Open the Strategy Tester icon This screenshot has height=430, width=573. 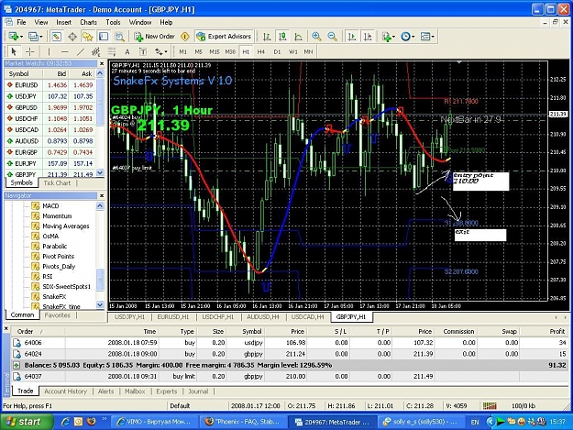click(119, 37)
